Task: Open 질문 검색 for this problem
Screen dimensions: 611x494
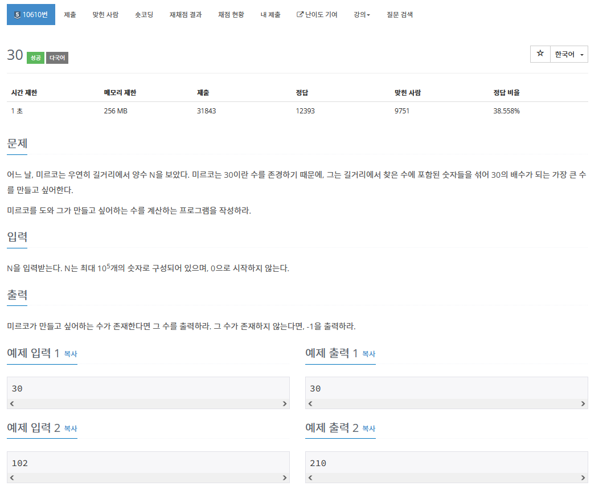Action: [x=399, y=14]
